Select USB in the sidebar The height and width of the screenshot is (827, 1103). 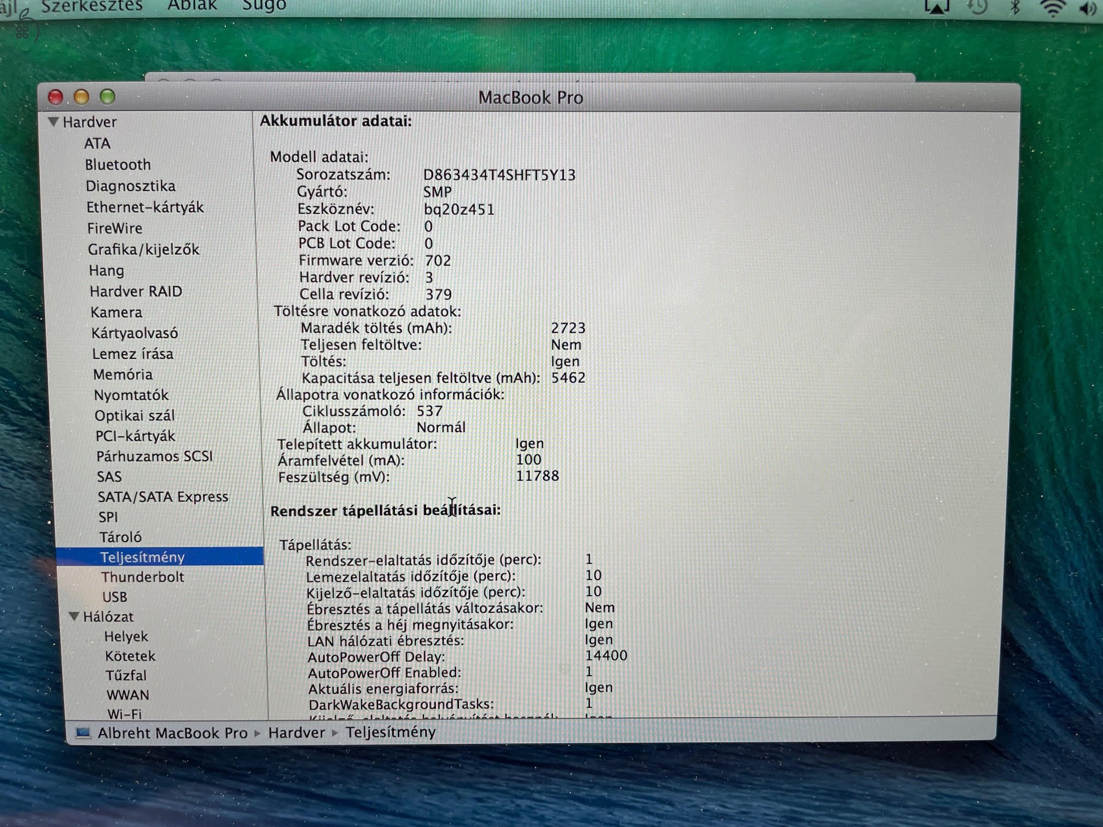(114, 597)
